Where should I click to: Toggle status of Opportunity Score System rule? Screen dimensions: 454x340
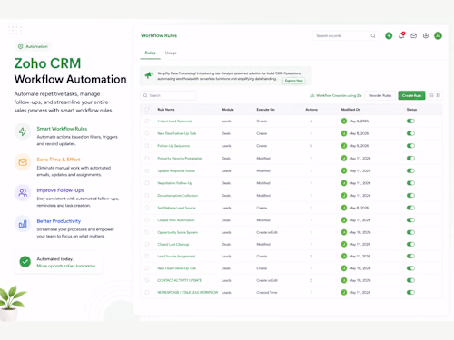[410, 232]
